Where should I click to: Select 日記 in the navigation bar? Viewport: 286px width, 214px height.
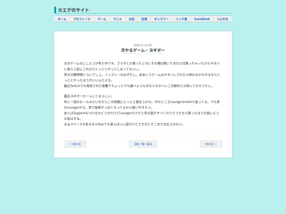pos(132,19)
